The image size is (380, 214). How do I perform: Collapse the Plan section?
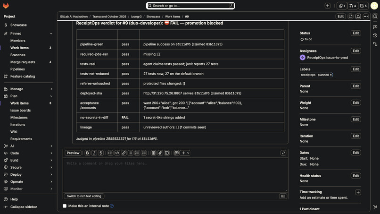pos(51,96)
